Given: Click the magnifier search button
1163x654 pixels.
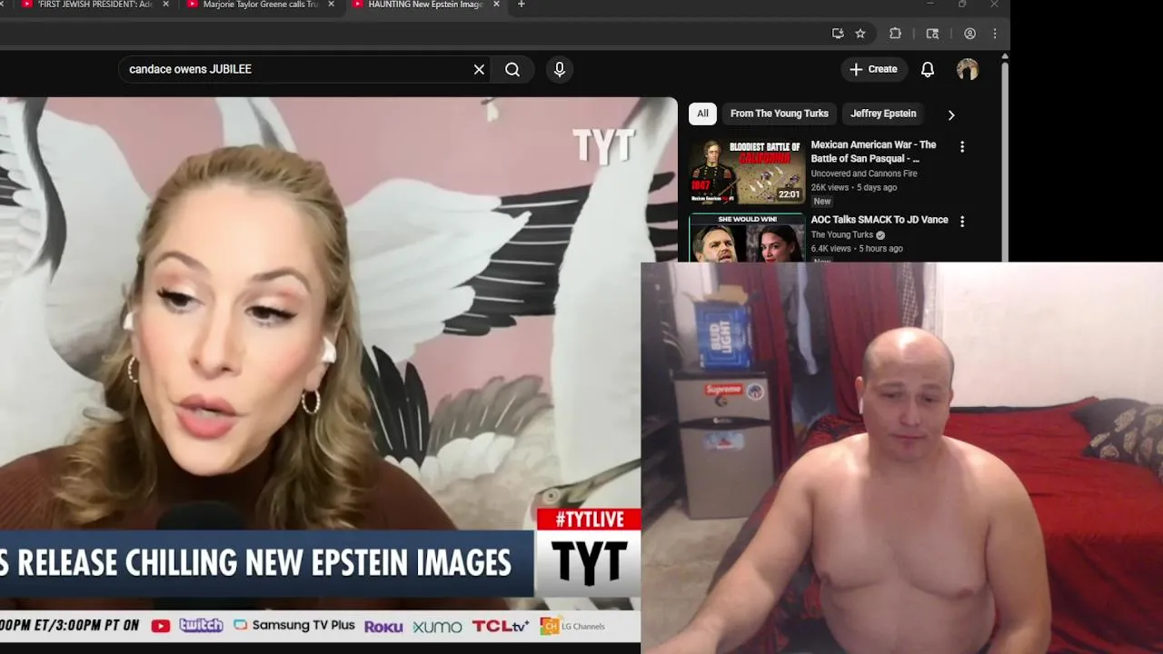Looking at the screenshot, I should (x=512, y=69).
